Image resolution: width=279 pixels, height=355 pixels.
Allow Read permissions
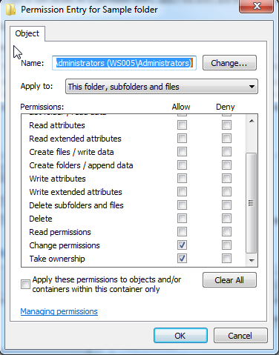tap(182, 232)
